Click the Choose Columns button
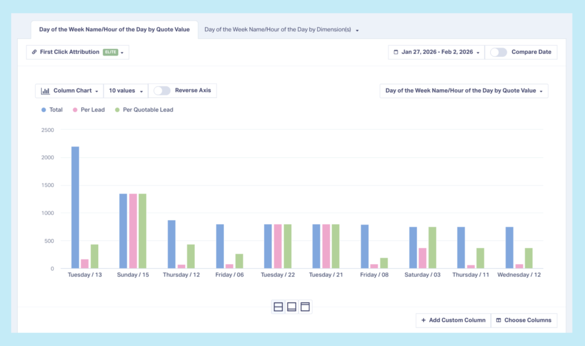Screen dimensions: 585x346 tap(524, 320)
